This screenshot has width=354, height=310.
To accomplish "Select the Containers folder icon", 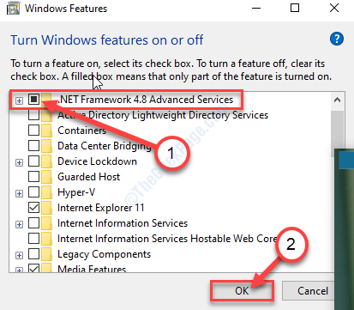I will pos(47,131).
